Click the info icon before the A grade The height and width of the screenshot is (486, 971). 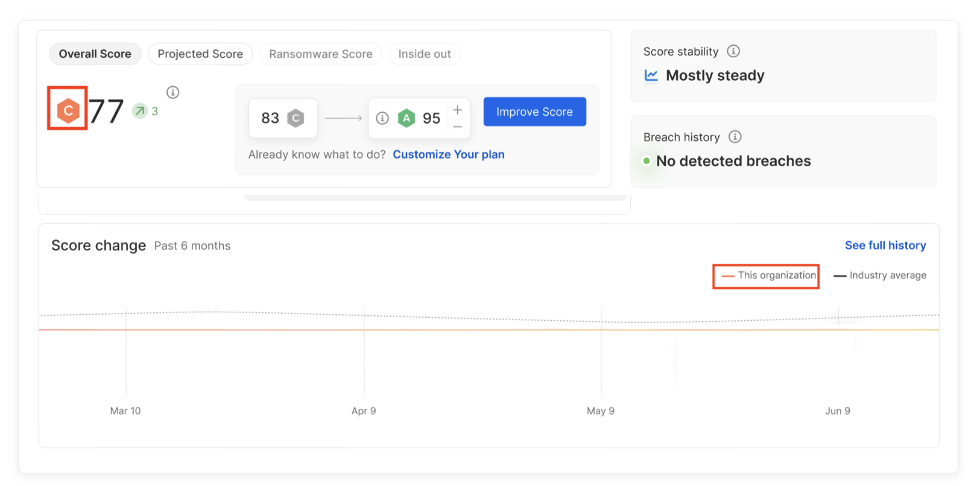pyautogui.click(x=382, y=118)
